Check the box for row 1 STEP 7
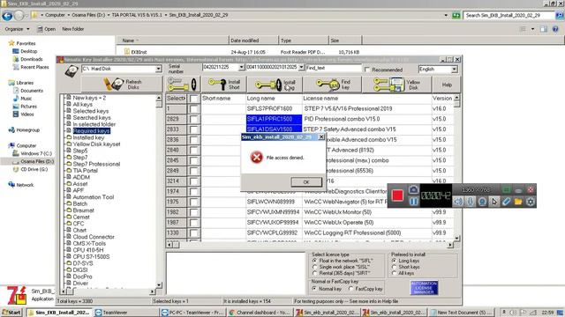 [x=194, y=108]
